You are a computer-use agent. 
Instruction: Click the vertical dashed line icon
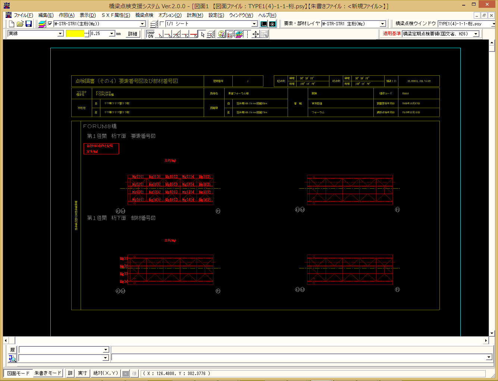(247, 34)
